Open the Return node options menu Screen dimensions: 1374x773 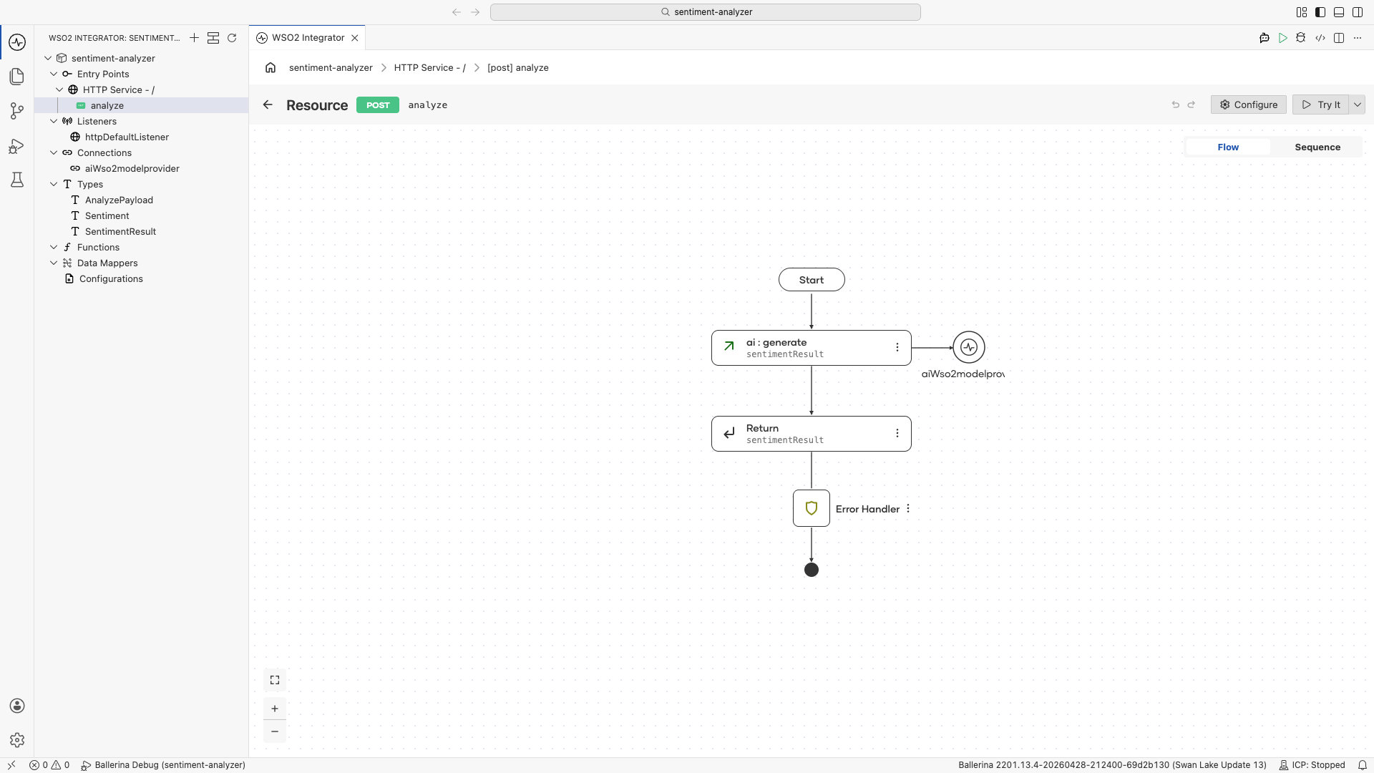click(897, 433)
